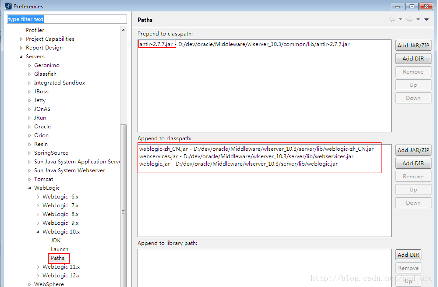Screen dimensions: 438x287
Task: Expand the Report Design node
Action: click(x=21, y=48)
